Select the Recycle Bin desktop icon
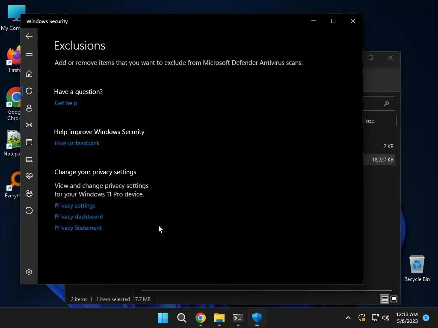The width and height of the screenshot is (438, 328). (x=417, y=269)
